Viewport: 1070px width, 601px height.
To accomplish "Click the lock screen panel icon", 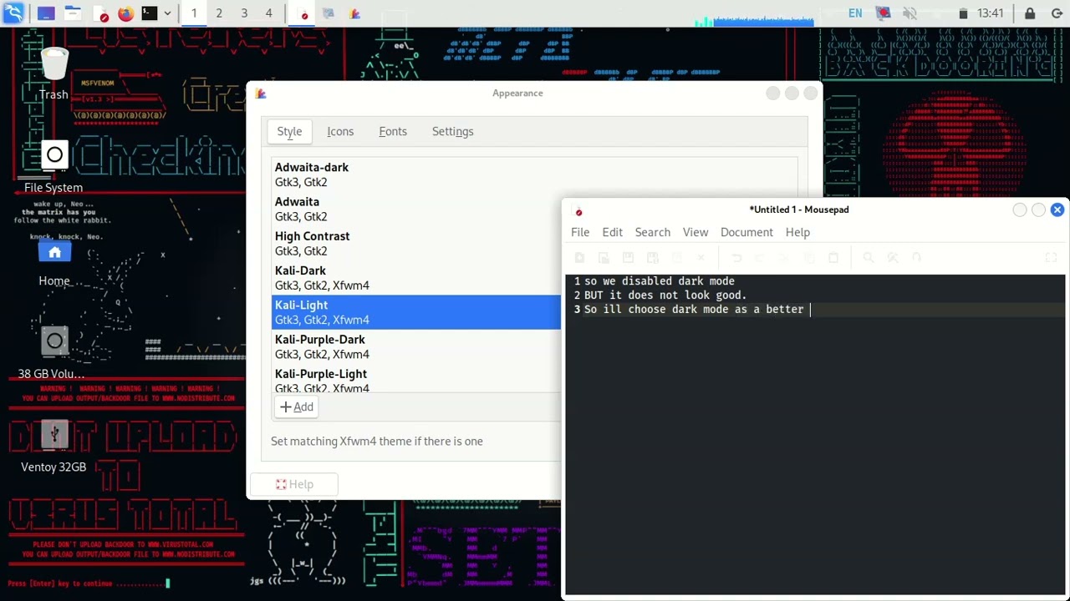I will pos(1030,13).
